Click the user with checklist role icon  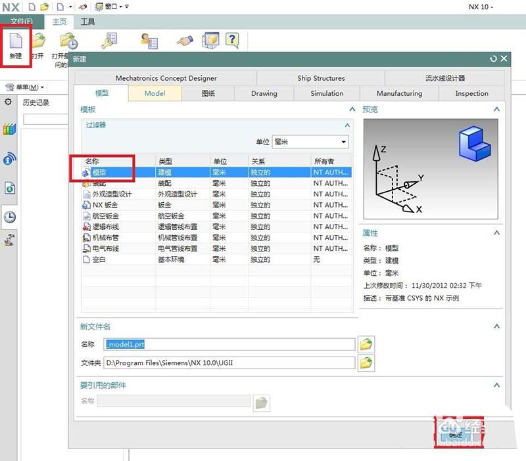tap(150, 41)
